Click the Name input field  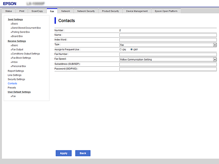(168, 35)
